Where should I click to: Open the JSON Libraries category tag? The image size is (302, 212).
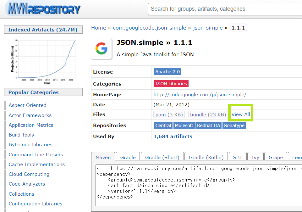click(x=171, y=84)
